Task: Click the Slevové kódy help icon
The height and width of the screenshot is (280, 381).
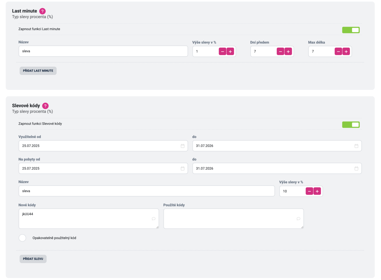Action: (x=45, y=106)
